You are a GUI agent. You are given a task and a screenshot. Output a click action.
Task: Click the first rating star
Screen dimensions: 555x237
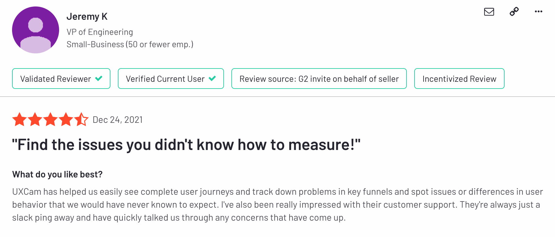pyautogui.click(x=19, y=119)
